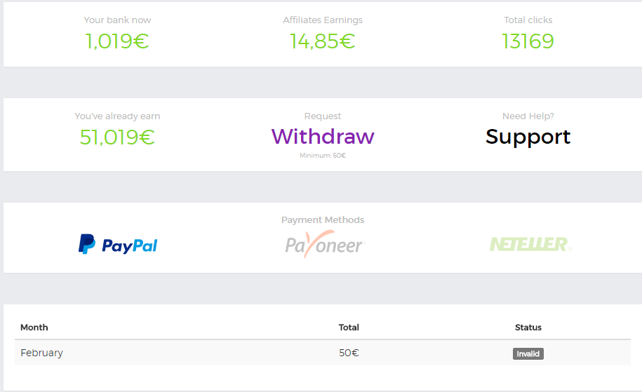Click the Minimum: 50€ note
This screenshot has width=642, height=392.
[323, 156]
